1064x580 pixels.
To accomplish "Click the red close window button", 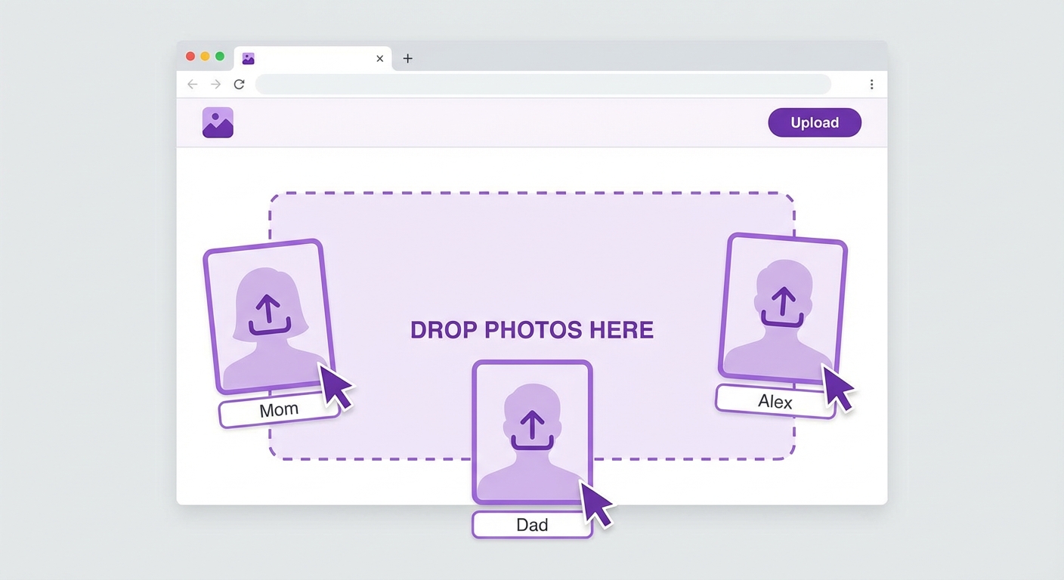I will [190, 57].
